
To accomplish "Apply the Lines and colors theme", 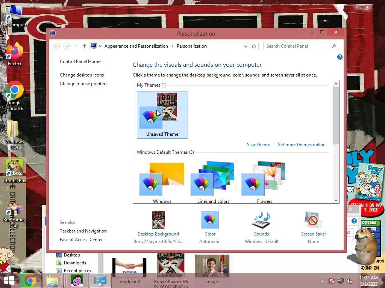I will click(213, 182).
